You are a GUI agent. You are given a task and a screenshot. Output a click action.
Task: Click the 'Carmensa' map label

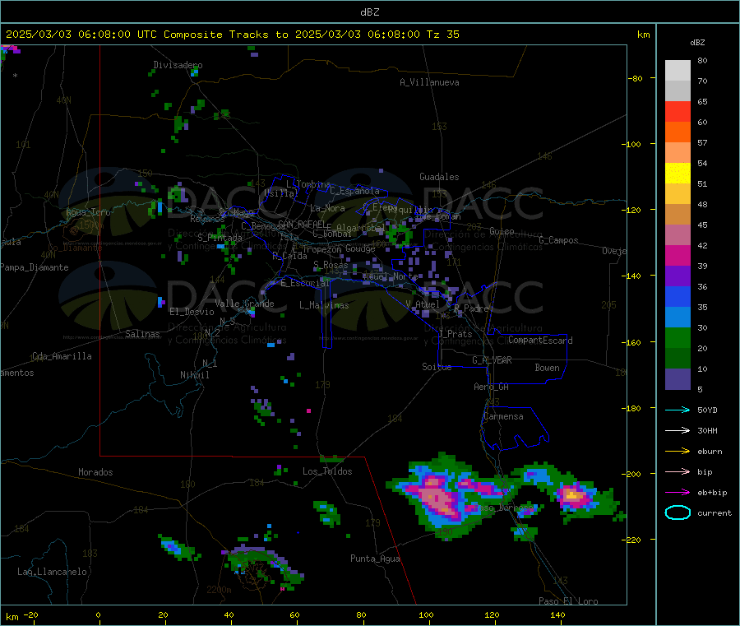(503, 416)
